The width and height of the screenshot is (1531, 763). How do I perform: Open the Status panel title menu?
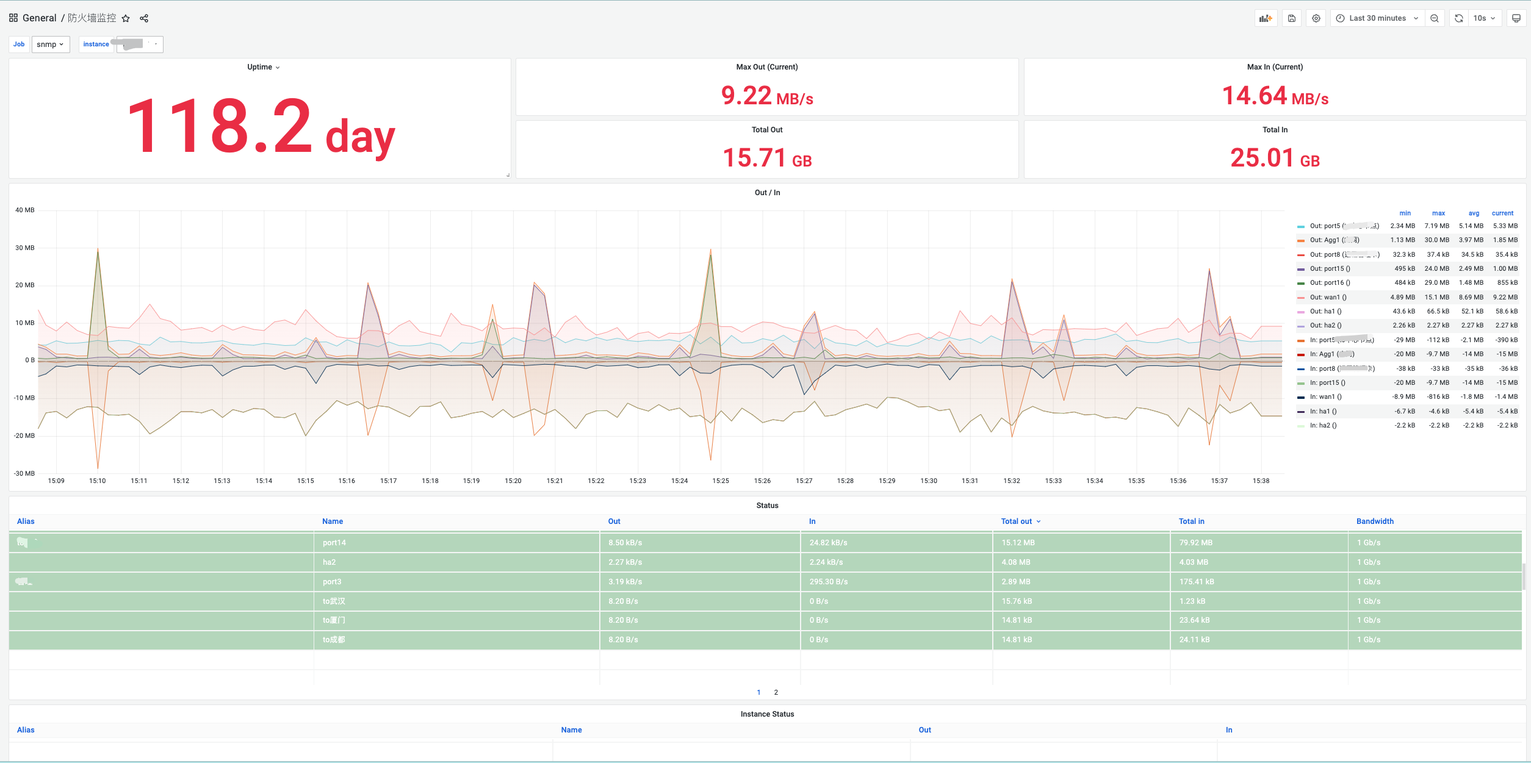coord(767,506)
